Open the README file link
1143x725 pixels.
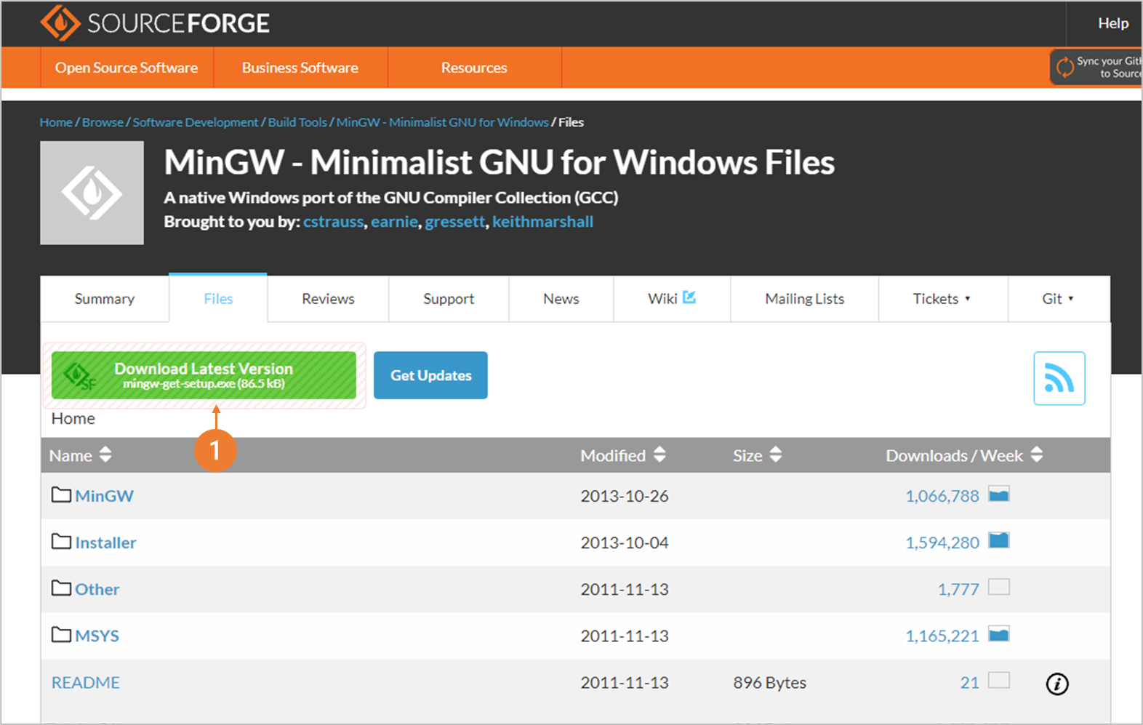(x=85, y=683)
